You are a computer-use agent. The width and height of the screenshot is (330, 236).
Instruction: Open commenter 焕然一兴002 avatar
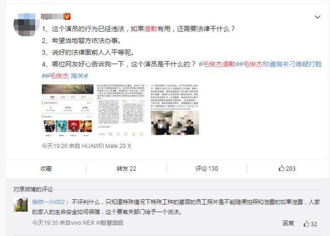tap(21, 204)
